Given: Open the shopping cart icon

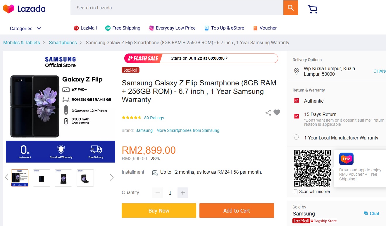Looking at the screenshot, I should [x=312, y=9].
